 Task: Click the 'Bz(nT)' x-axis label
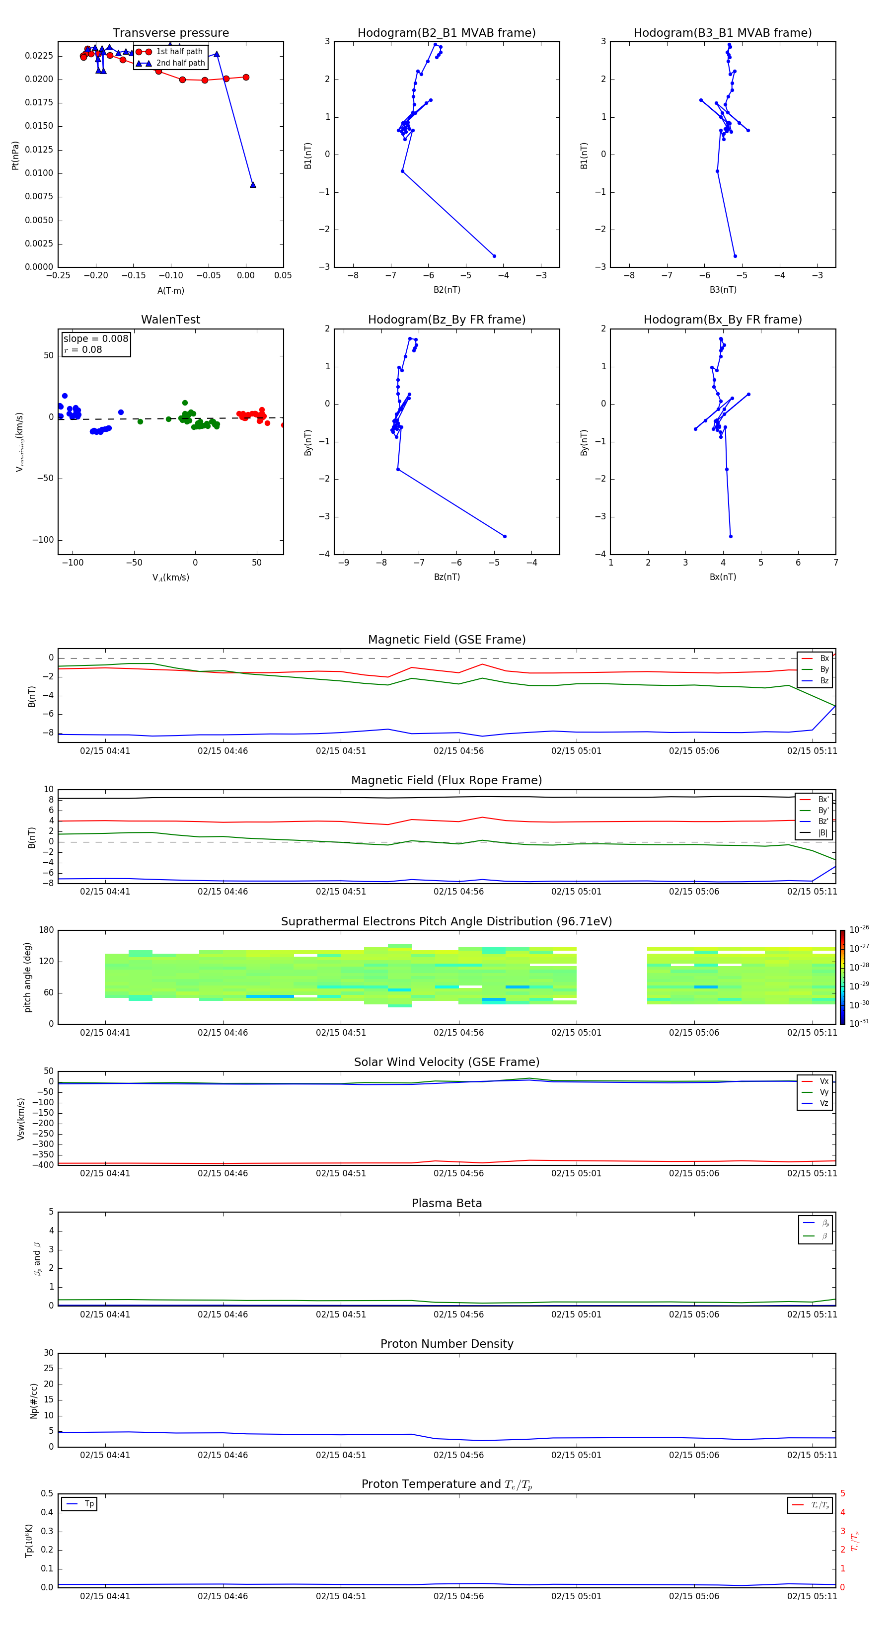pos(447,577)
